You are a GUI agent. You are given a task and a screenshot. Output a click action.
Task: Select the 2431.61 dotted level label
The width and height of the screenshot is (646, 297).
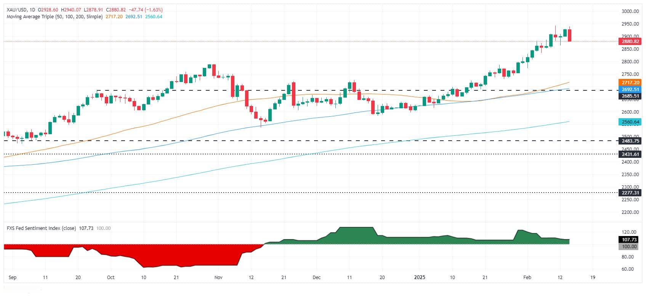630,154
